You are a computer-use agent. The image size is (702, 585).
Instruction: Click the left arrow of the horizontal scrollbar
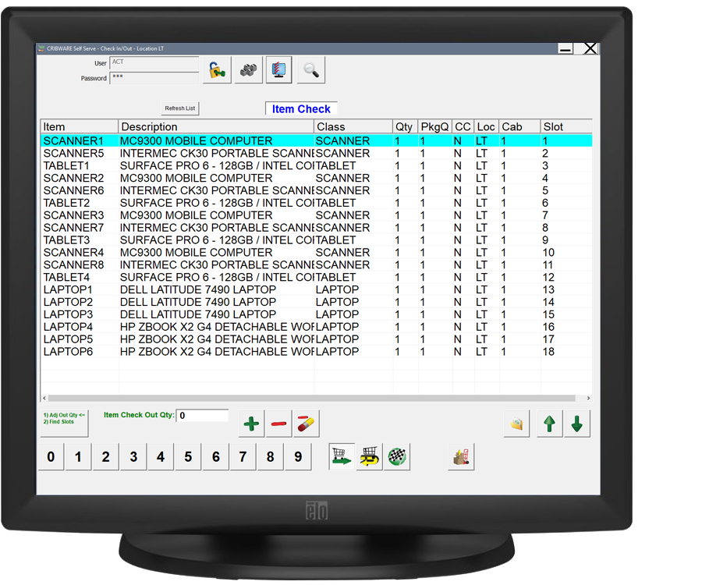click(44, 398)
